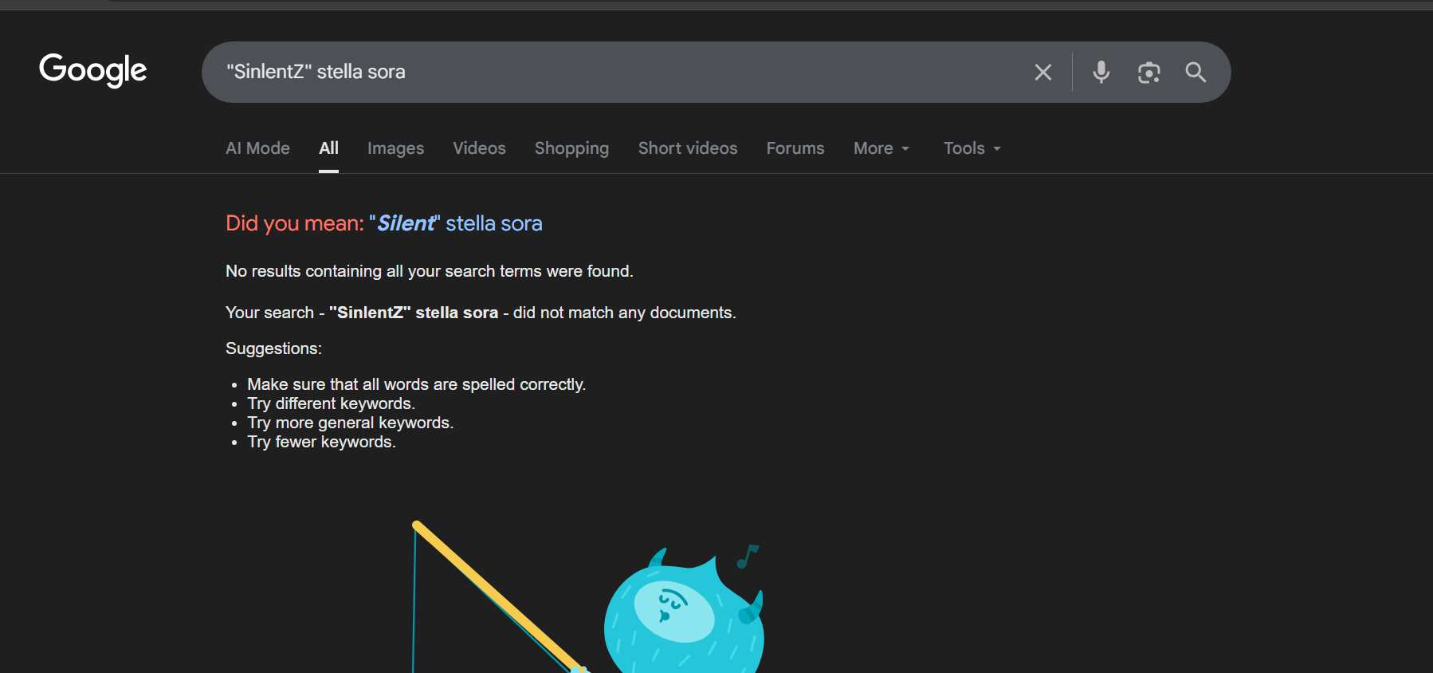The image size is (1433, 673).
Task: Click the fishing monster illustration
Action: (x=588, y=596)
